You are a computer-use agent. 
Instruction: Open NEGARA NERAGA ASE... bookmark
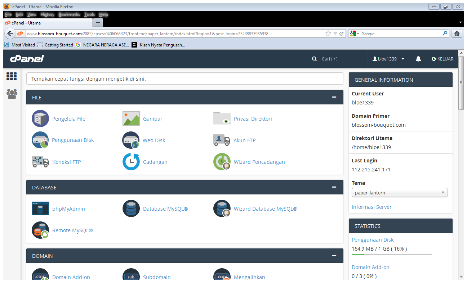[x=102, y=45]
